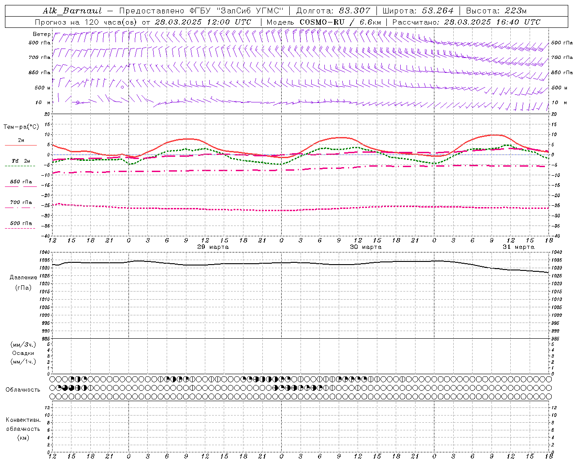The width and height of the screenshot is (575, 460).
Task: Click the '29 марта' date label
Action: 213,247
